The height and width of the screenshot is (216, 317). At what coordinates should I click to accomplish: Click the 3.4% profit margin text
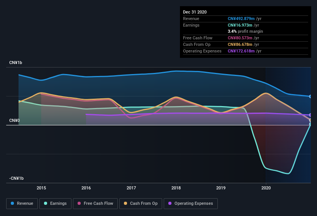[x=245, y=31]
